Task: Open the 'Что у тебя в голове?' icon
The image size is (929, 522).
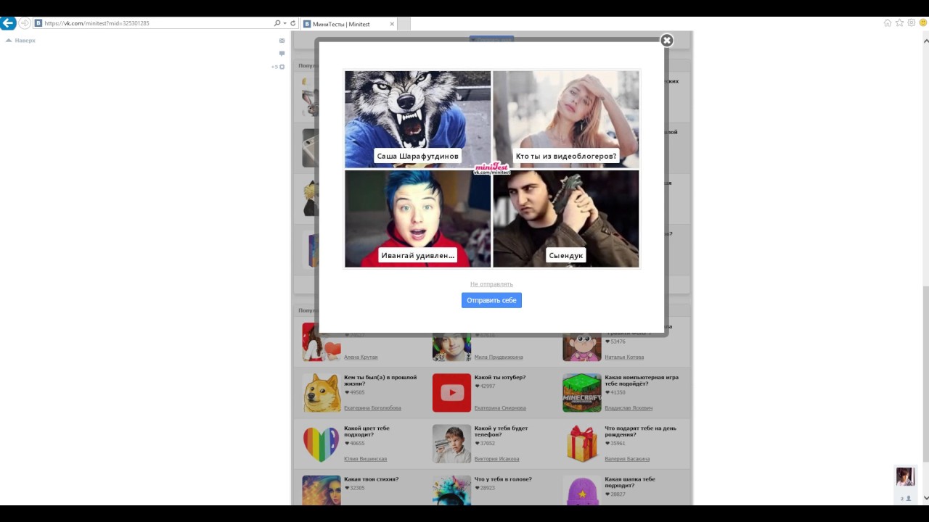Action: tap(451, 490)
